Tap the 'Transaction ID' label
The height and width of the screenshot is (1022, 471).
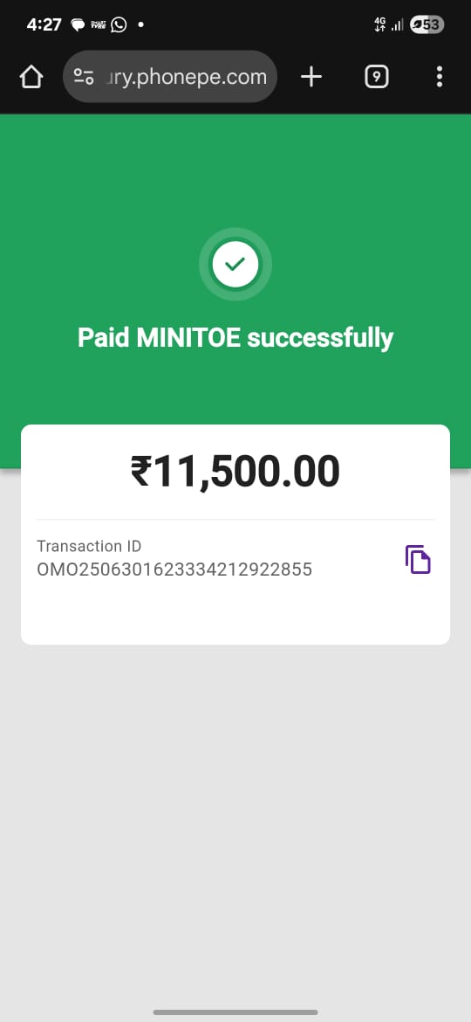(89, 546)
